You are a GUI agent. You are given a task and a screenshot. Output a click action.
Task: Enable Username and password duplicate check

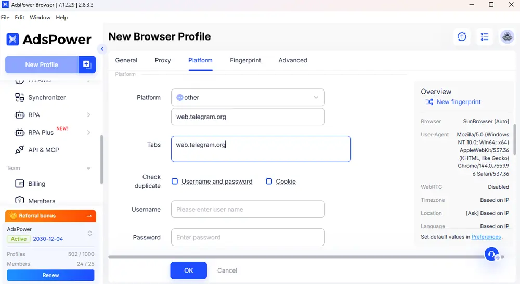click(174, 182)
